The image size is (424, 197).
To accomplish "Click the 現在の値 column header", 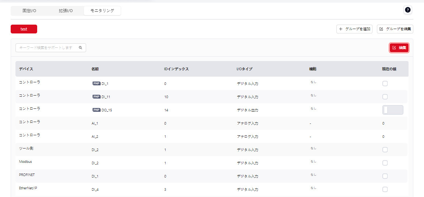I will [389, 69].
